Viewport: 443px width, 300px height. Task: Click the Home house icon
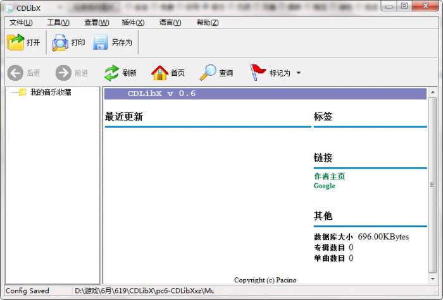[x=159, y=73]
